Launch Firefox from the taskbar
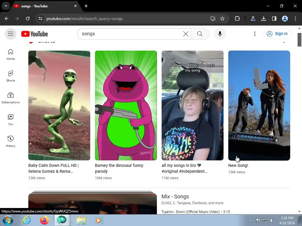 [45, 220]
